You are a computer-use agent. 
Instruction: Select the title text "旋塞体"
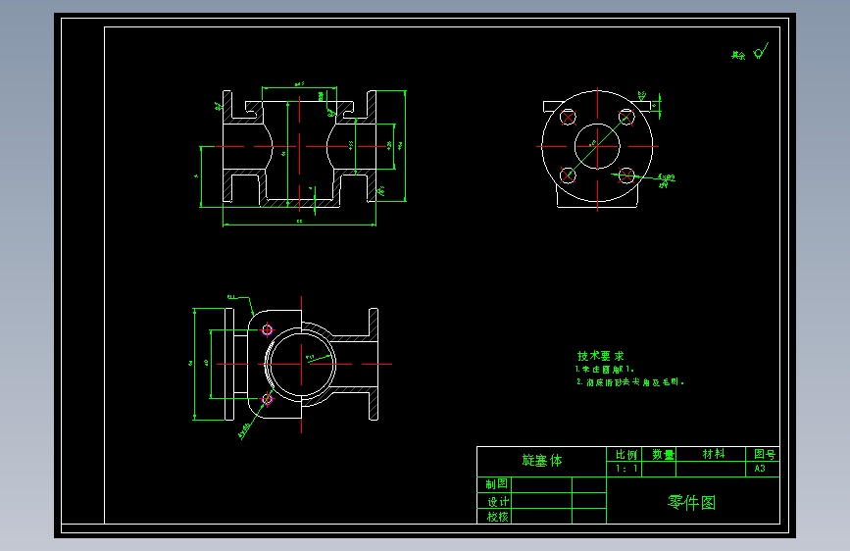[541, 461]
